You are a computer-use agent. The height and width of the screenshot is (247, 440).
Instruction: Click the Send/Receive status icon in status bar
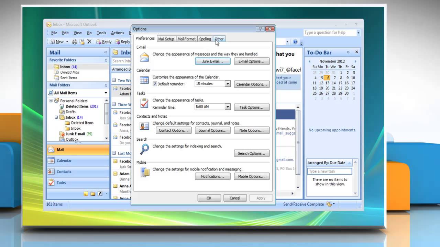(x=329, y=204)
